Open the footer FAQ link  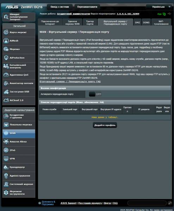click(x=115, y=203)
